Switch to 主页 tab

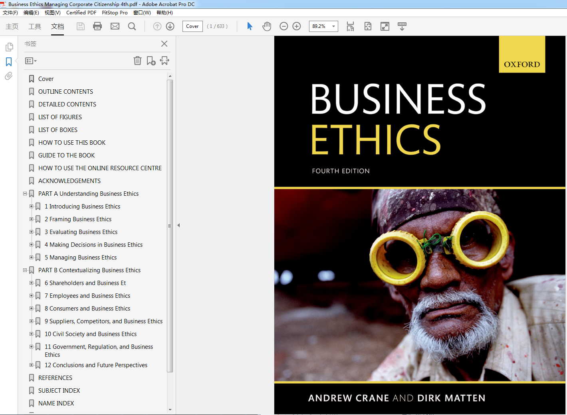click(12, 26)
